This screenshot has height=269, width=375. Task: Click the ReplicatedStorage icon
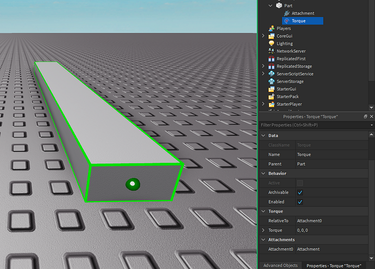[271, 66]
